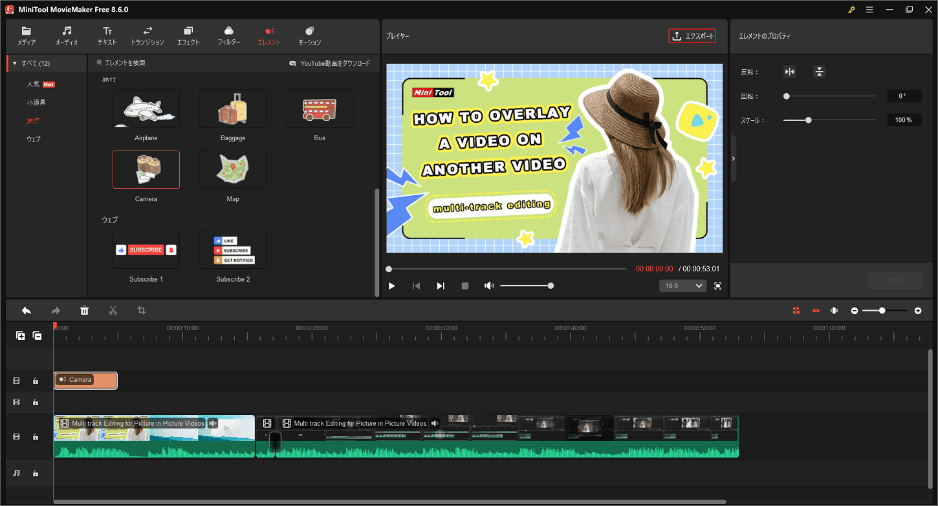
Task: Click the zoom-to-fit timeline icon
Action: coord(795,311)
